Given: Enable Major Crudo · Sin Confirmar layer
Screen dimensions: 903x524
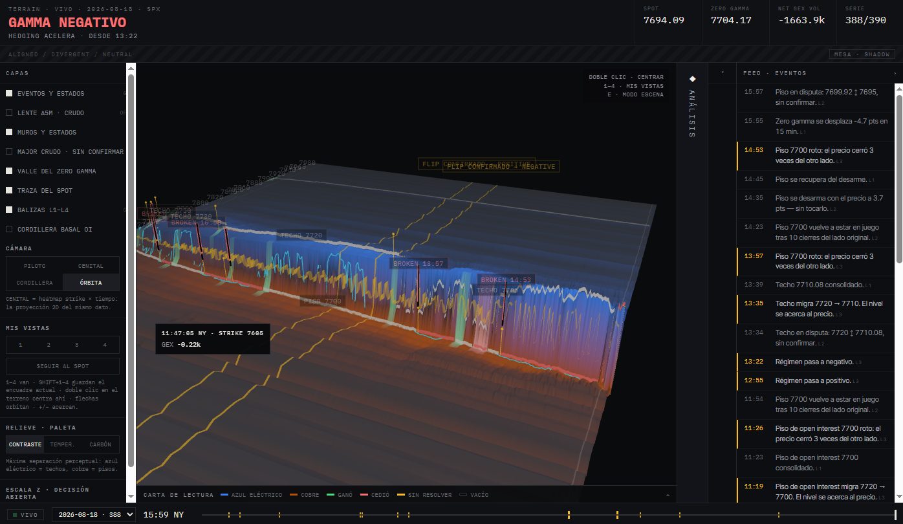Looking at the screenshot, I should click(x=9, y=151).
